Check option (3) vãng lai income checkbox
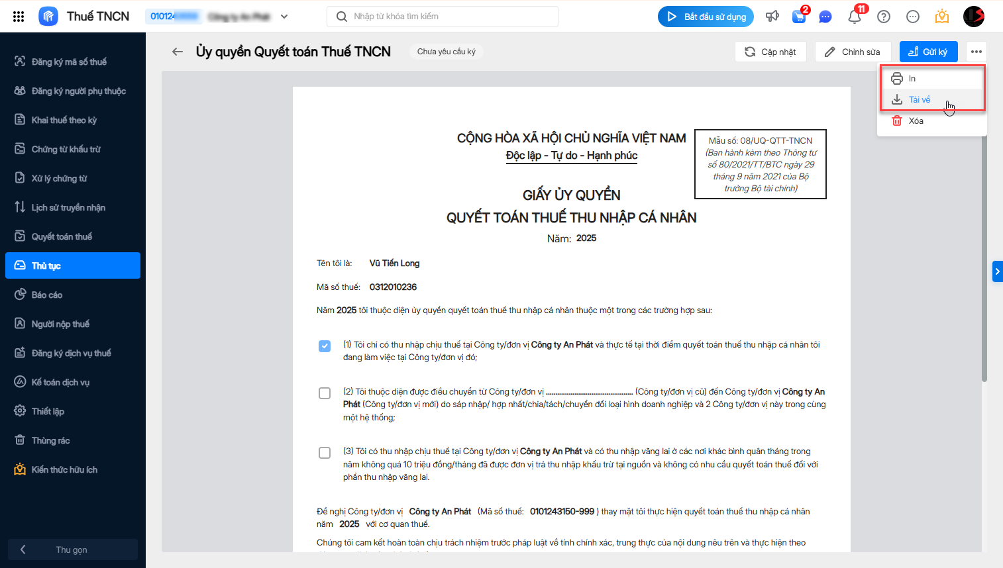This screenshot has height=568, width=1003. click(325, 453)
